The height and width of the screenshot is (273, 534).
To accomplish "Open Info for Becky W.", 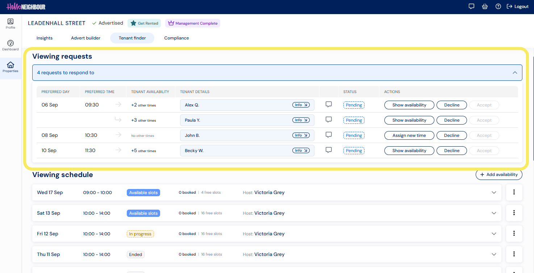I will 301,151.
